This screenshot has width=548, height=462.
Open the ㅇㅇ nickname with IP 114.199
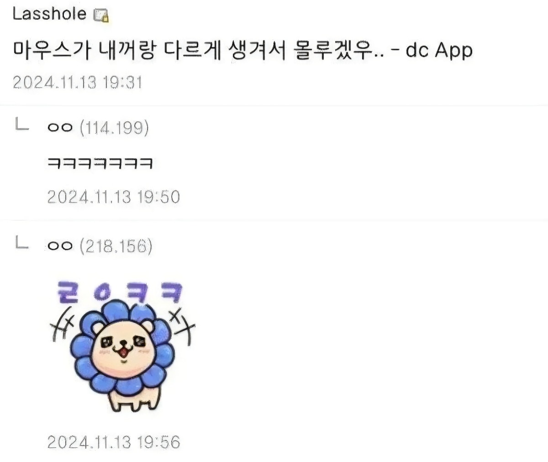point(60,128)
